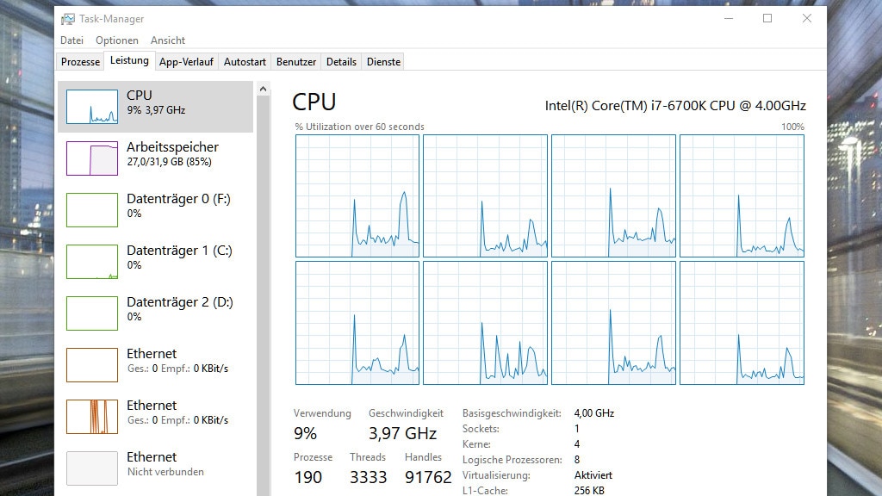Click the Geschwindigkeit value '3,97 GHz'
The width and height of the screenshot is (882, 496).
coord(403,434)
